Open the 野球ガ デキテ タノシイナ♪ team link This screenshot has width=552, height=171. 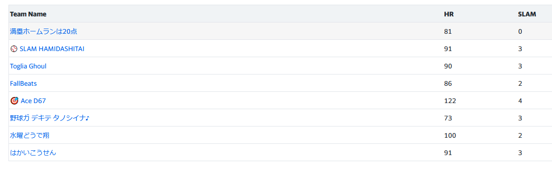50,119
